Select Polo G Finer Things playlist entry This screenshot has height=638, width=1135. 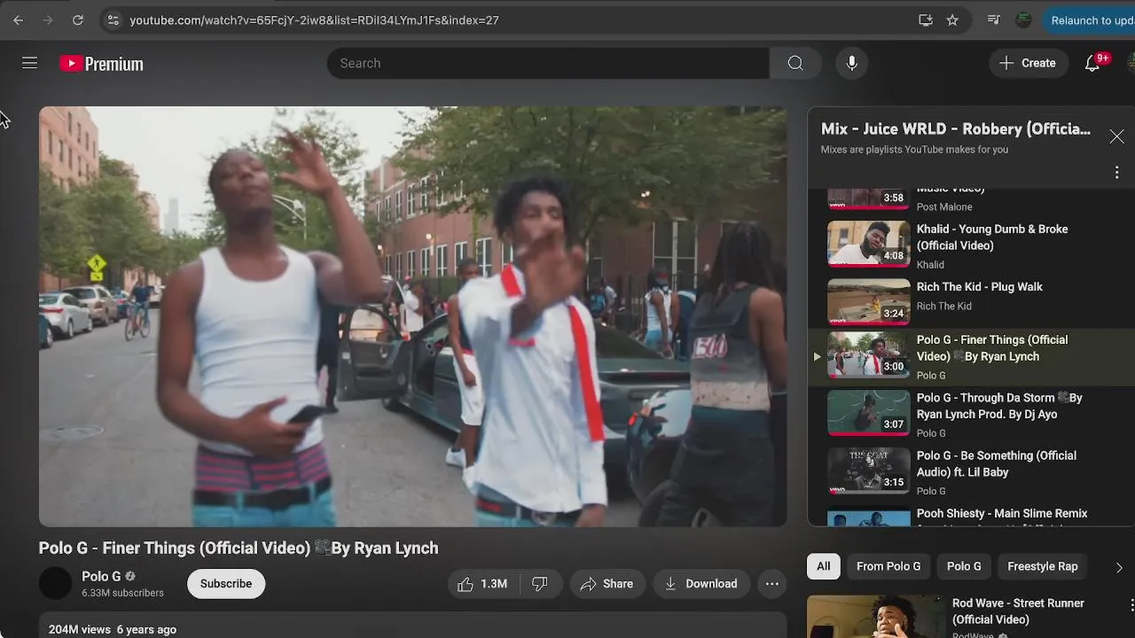pyautogui.click(x=972, y=356)
